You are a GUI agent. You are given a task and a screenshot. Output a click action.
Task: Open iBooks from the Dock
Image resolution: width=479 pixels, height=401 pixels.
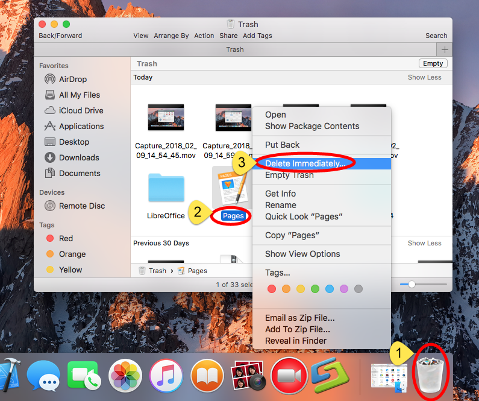click(207, 375)
